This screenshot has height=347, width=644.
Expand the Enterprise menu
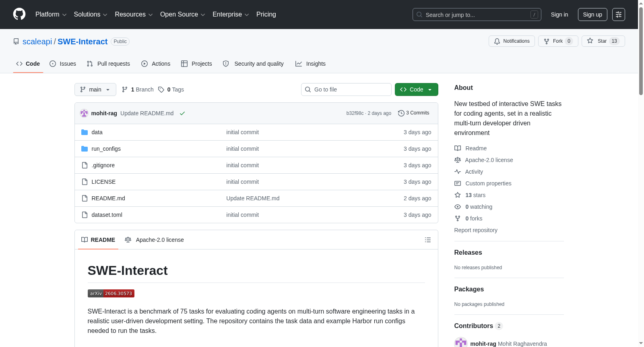tap(231, 15)
